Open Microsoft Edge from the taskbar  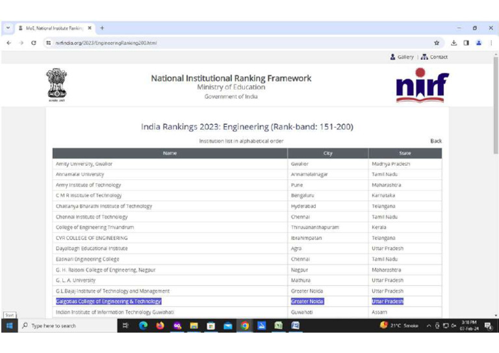(143, 326)
